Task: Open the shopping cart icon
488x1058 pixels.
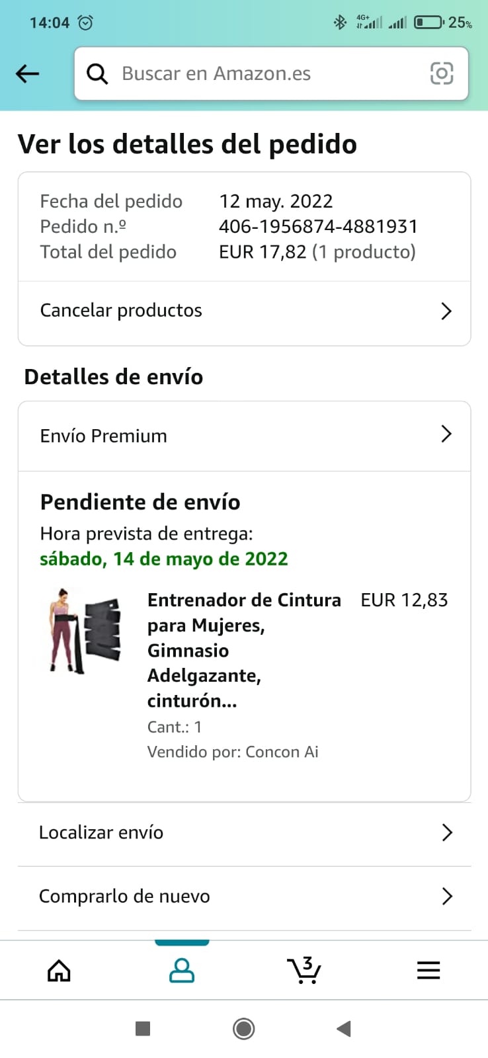Action: point(304,970)
